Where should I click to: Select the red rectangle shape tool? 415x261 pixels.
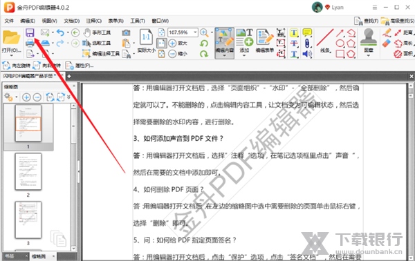340,54
